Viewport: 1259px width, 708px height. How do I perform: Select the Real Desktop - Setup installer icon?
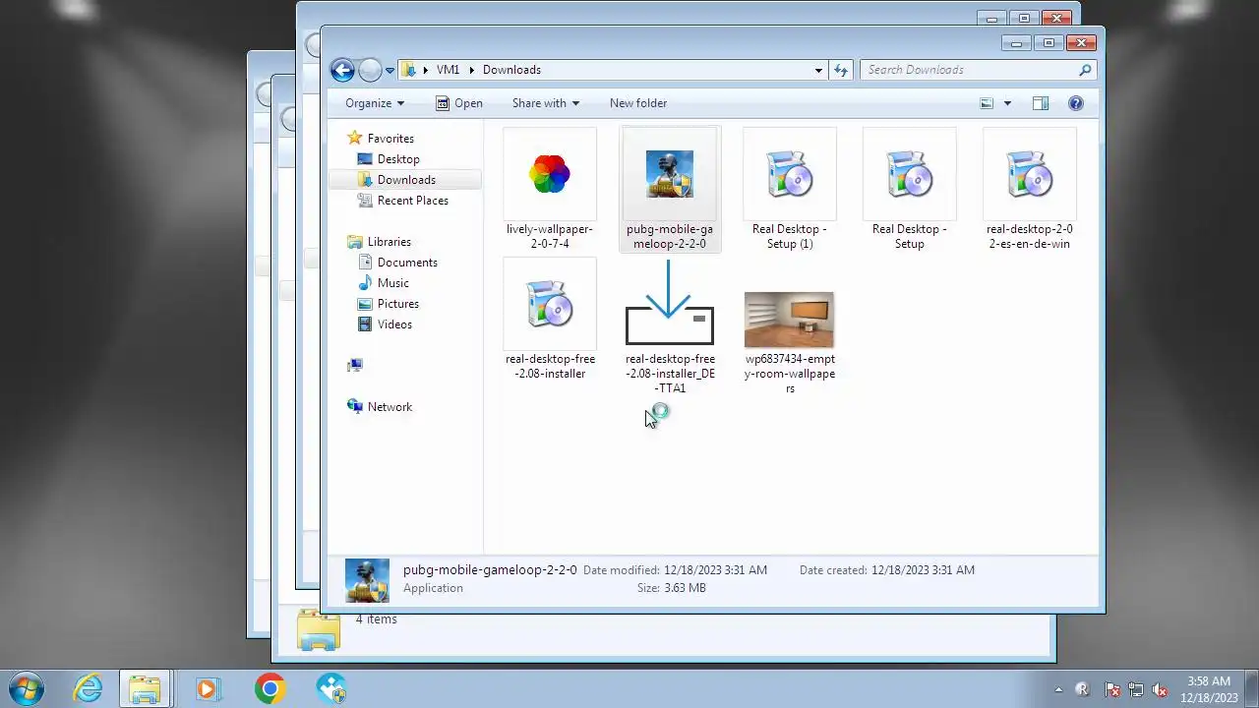[909, 175]
